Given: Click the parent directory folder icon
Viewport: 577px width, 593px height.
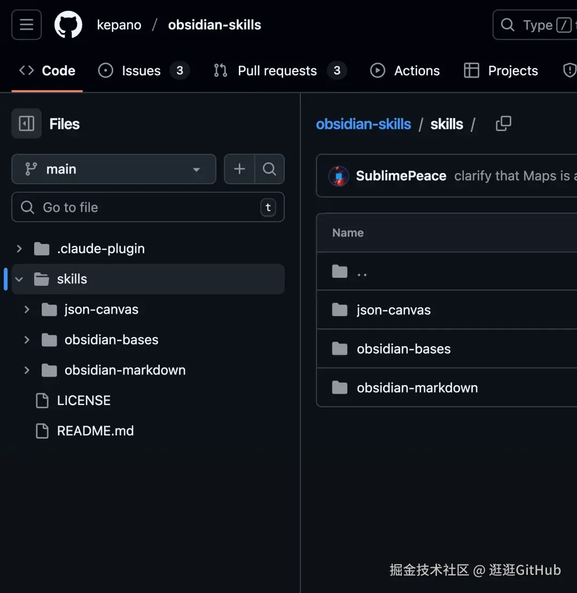Looking at the screenshot, I should 340,271.
